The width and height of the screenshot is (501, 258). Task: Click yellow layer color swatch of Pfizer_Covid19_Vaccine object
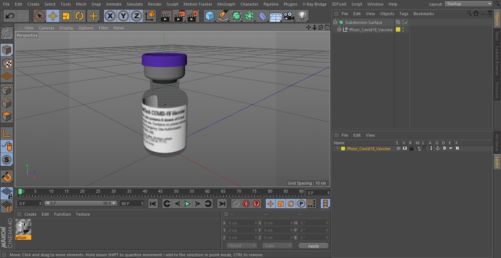click(x=398, y=29)
